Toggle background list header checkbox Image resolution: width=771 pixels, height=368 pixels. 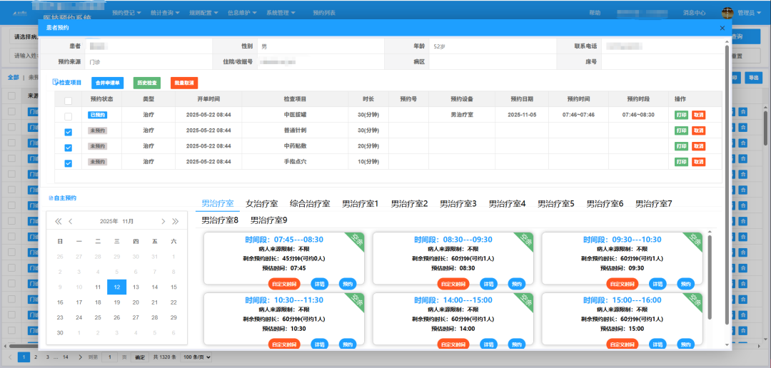[11, 96]
